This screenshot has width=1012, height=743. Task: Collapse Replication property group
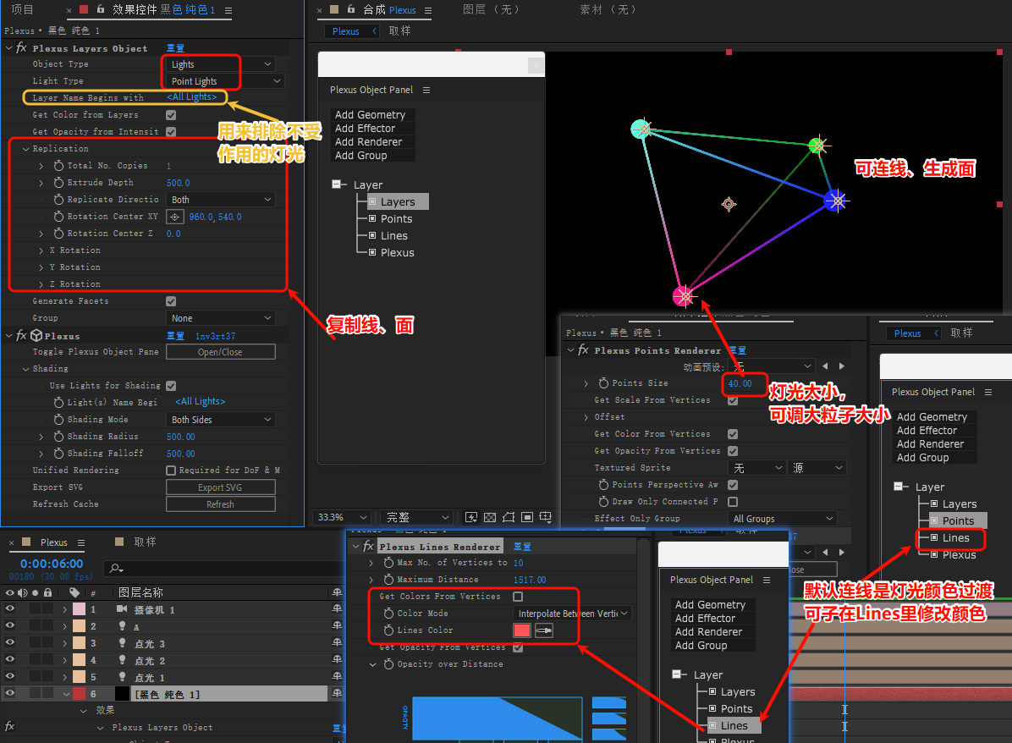point(26,149)
